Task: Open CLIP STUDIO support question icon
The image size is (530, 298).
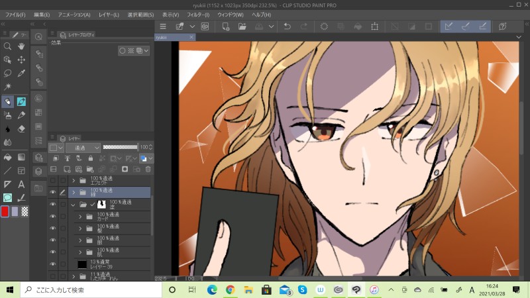Action: pos(503,26)
